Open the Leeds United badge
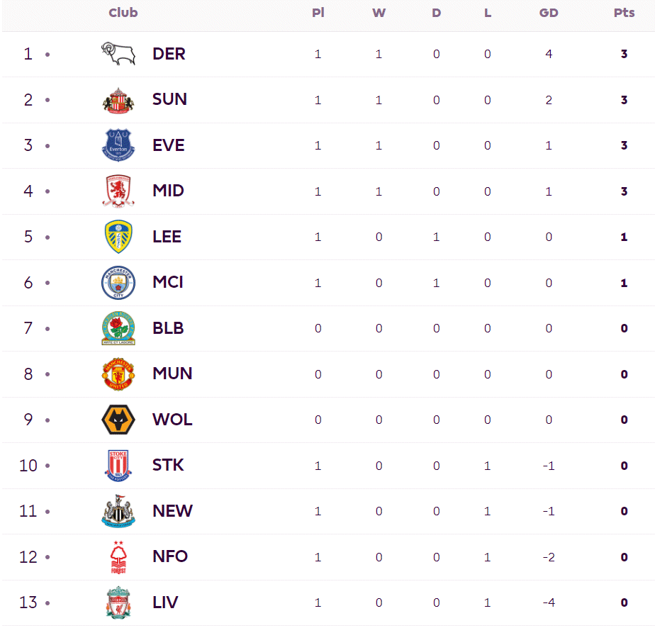The width and height of the screenshot is (655, 628). [118, 237]
